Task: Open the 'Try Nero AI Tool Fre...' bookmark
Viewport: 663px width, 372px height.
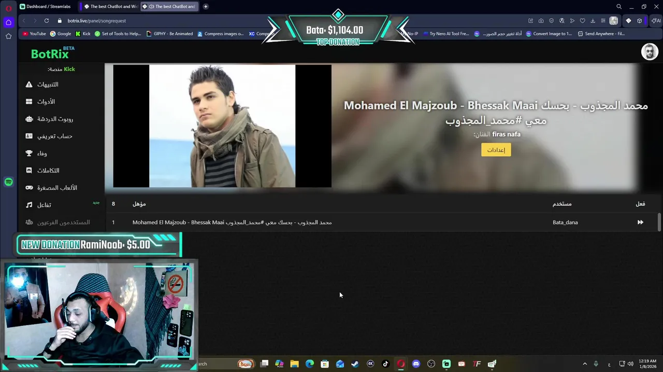Action: [445, 34]
